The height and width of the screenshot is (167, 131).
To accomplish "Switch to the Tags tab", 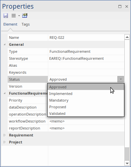I will [x=26, y=24].
